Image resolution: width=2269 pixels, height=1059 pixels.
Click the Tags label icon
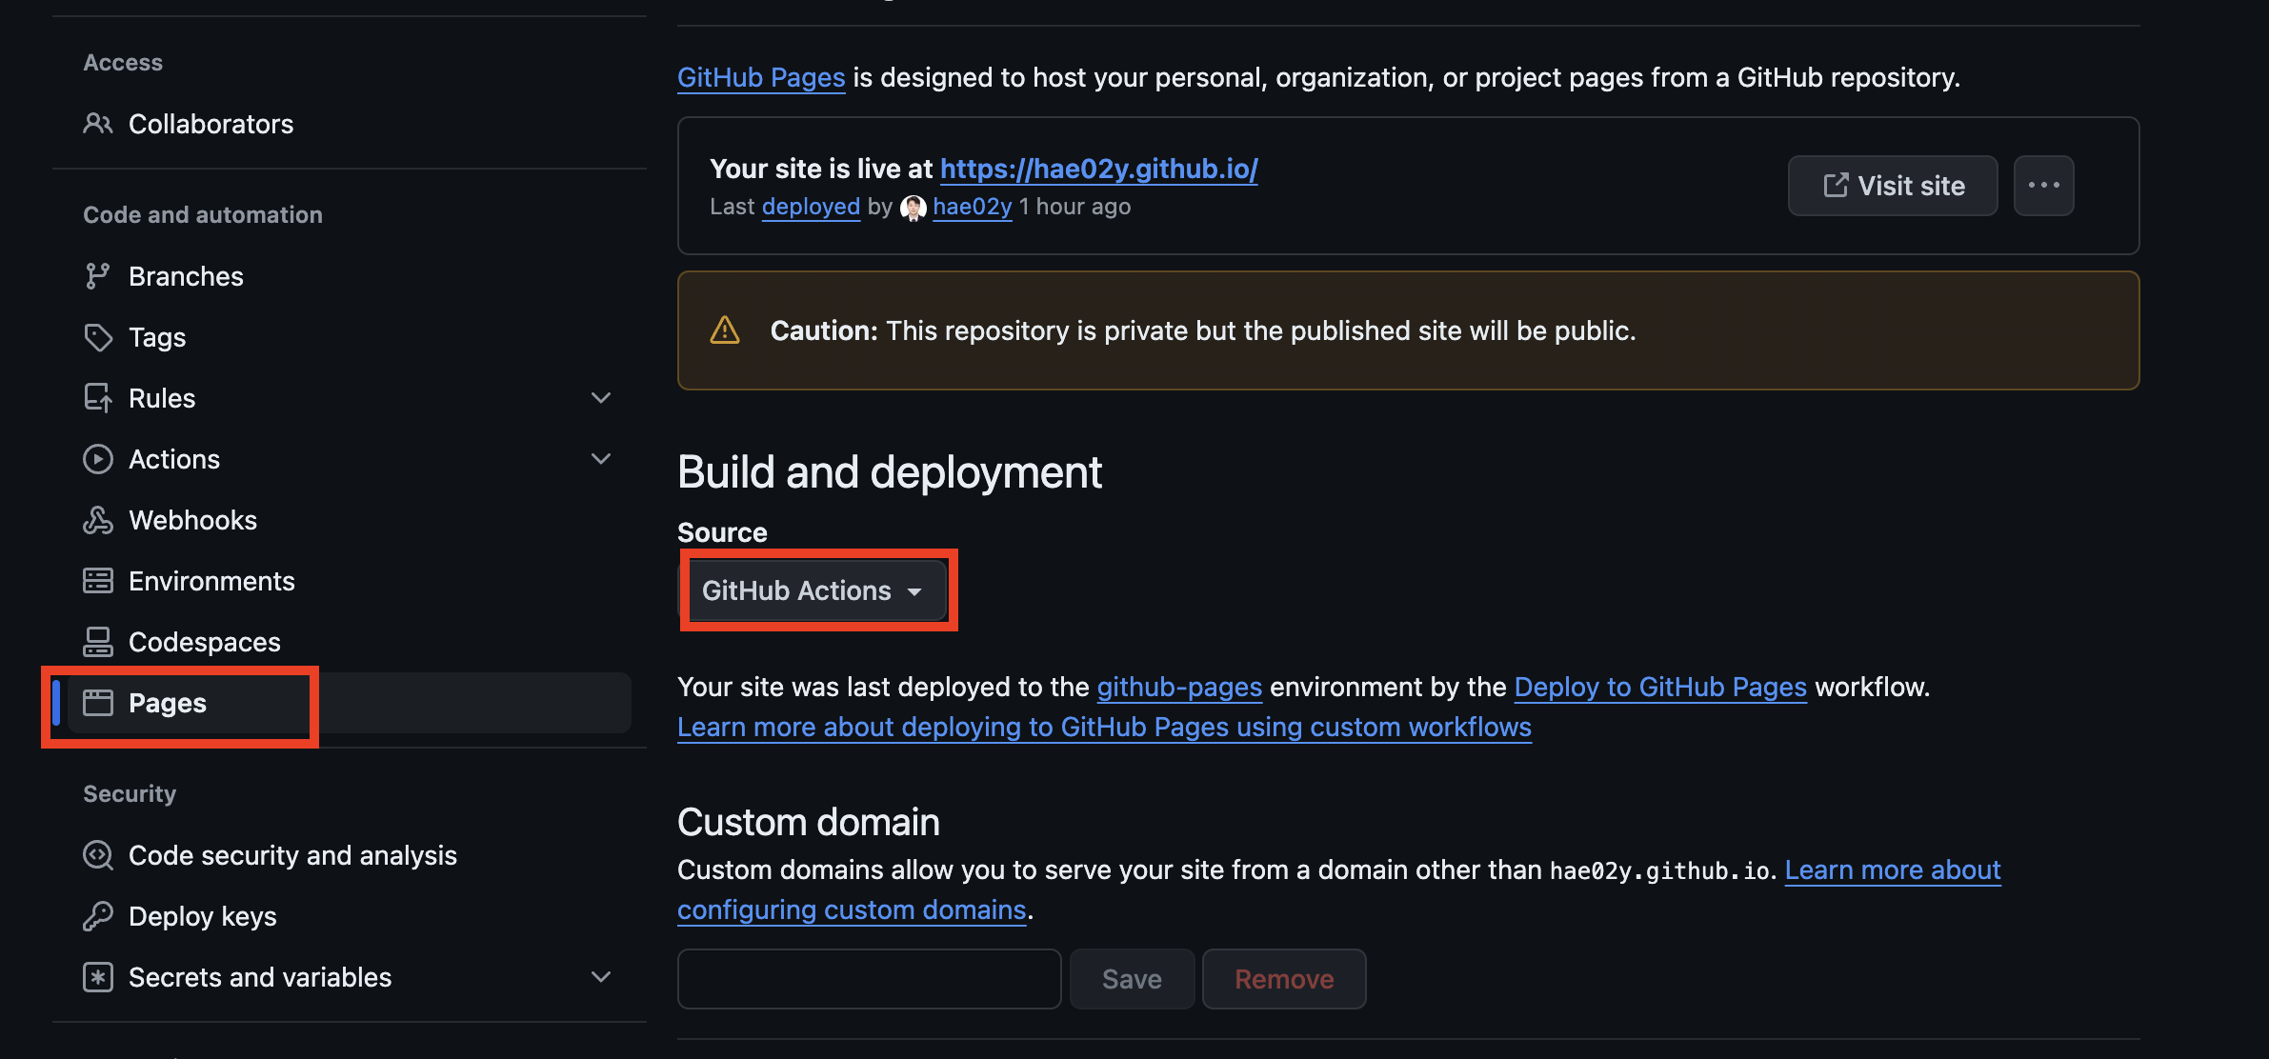pos(97,337)
